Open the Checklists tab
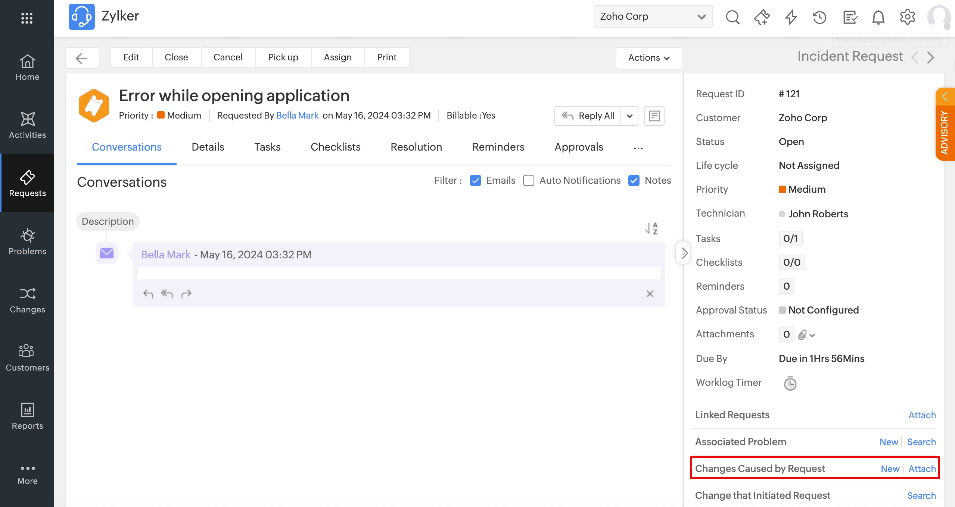 click(x=335, y=147)
